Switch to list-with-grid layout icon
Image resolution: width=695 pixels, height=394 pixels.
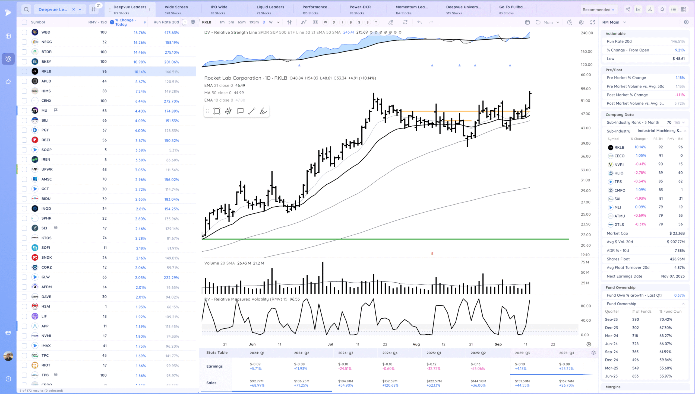pyautogui.click(x=684, y=9)
